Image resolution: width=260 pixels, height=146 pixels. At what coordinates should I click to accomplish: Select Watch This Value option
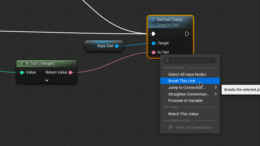point(183,114)
